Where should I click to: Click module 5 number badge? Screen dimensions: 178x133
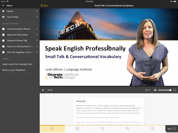coord(4,52)
